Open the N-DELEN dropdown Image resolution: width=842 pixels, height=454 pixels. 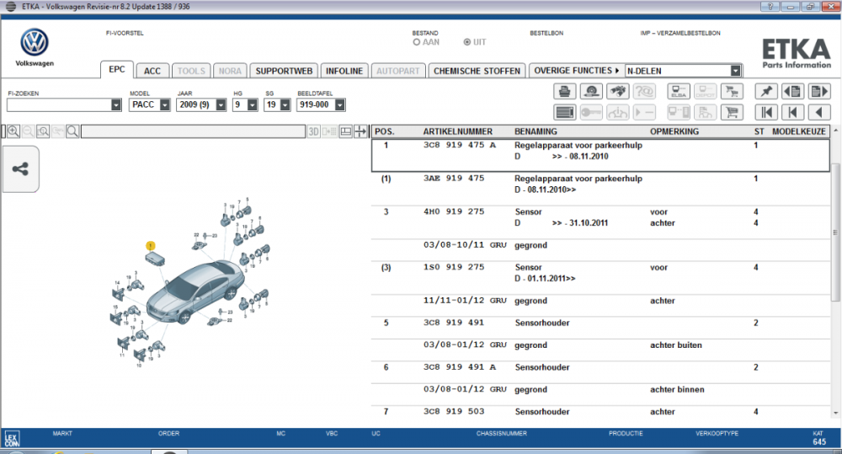[736, 71]
